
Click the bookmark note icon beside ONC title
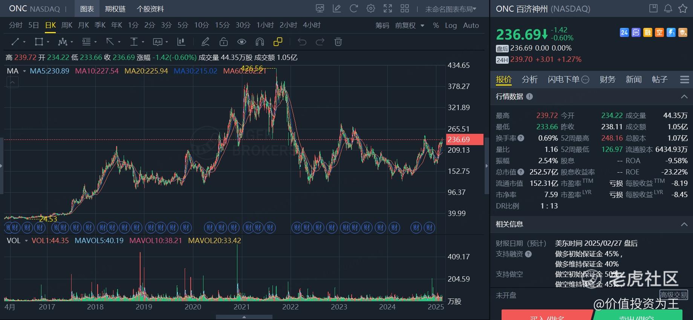(x=653, y=8)
